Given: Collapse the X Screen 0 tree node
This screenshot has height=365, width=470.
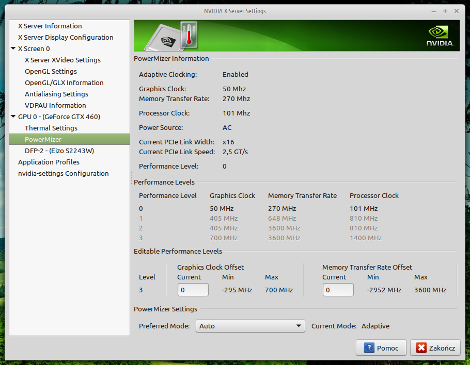Looking at the screenshot, I should (13, 48).
